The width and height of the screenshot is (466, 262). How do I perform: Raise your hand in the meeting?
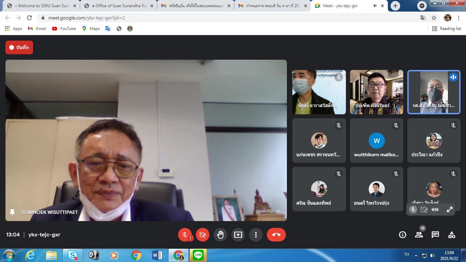click(x=220, y=235)
